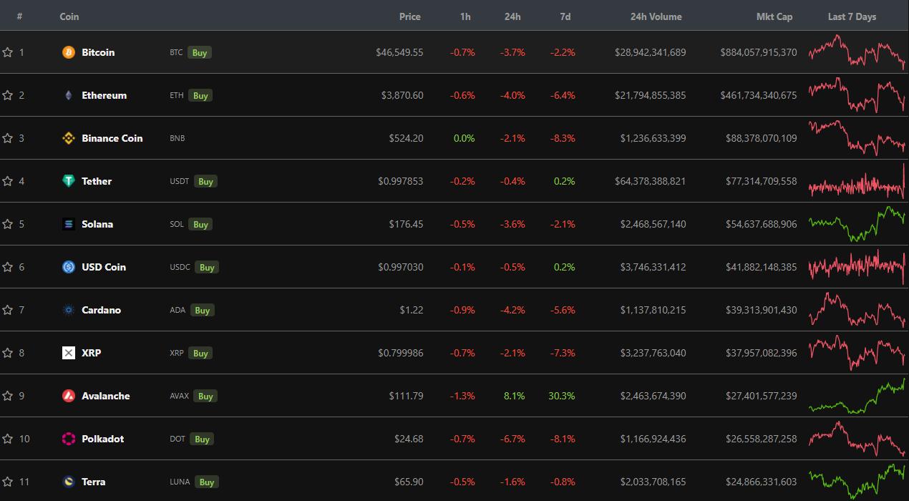Sort the table by rank # column
909x501 pixels.
19,16
